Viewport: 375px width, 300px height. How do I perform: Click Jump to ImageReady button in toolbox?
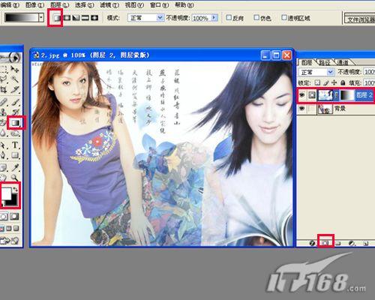[10, 241]
